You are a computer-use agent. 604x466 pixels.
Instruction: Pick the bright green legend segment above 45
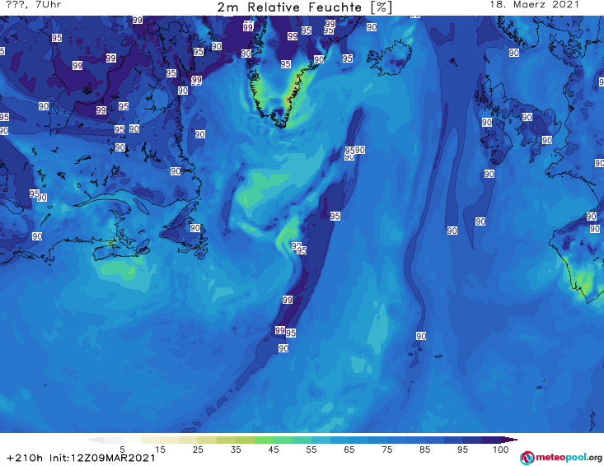pos(264,440)
